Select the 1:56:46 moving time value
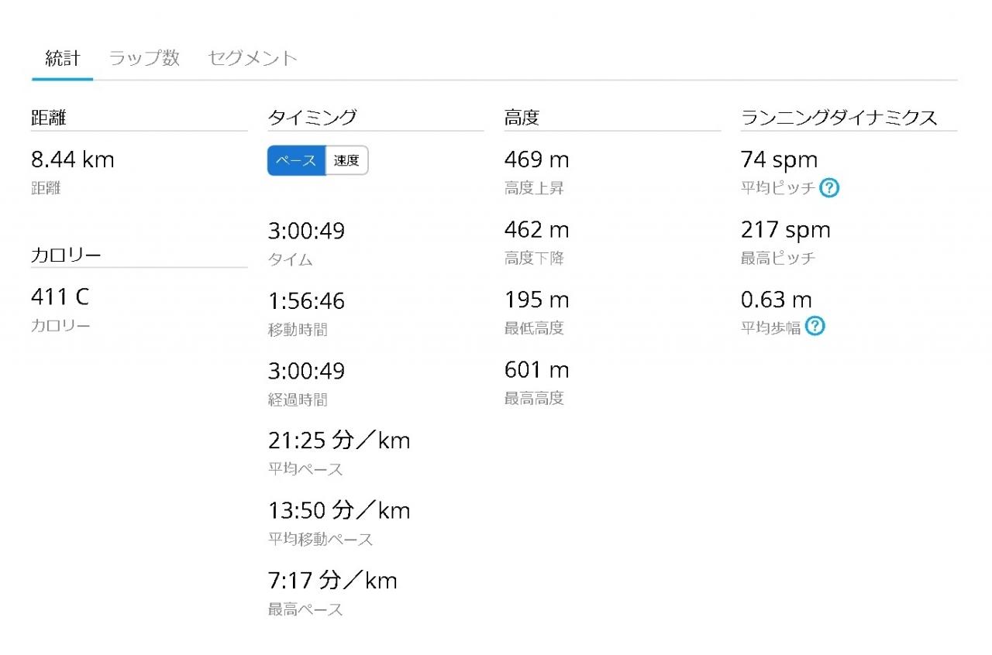The height and width of the screenshot is (655, 992). pos(306,300)
